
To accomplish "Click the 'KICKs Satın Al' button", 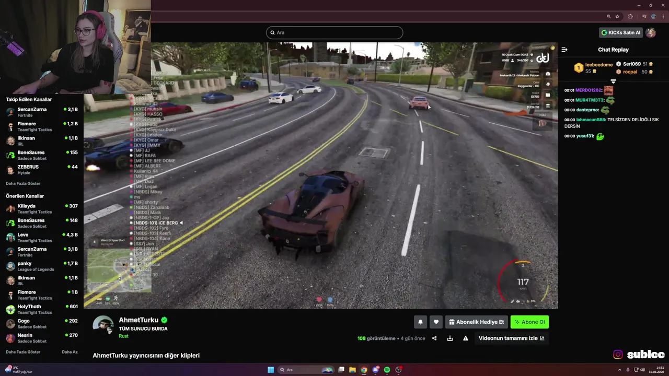I will [620, 32].
